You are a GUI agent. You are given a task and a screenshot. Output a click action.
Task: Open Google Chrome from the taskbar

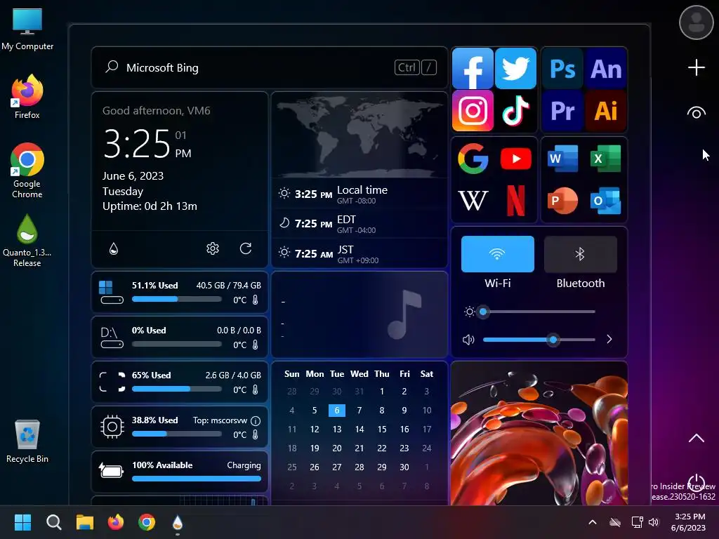147,522
